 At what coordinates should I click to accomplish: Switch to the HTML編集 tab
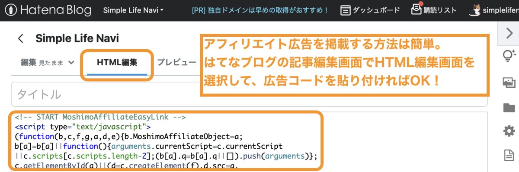(x=117, y=63)
